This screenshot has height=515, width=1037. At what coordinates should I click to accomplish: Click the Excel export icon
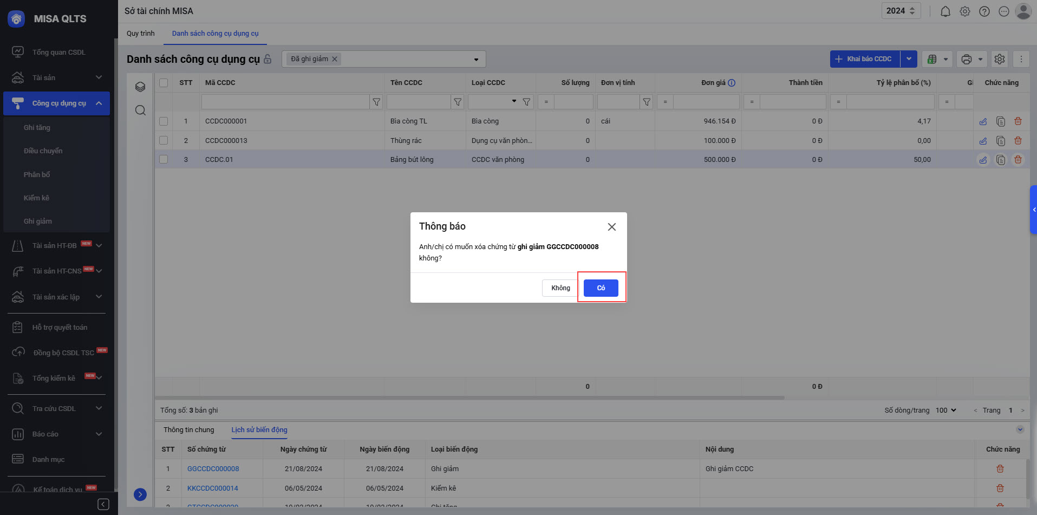click(932, 59)
